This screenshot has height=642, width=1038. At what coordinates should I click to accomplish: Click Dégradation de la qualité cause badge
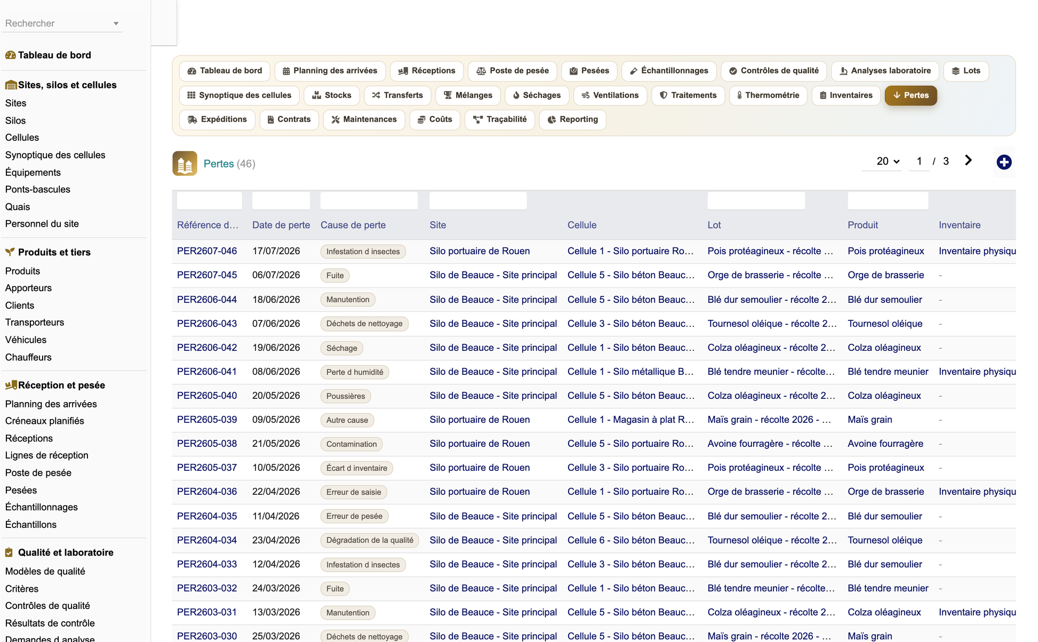click(x=370, y=540)
